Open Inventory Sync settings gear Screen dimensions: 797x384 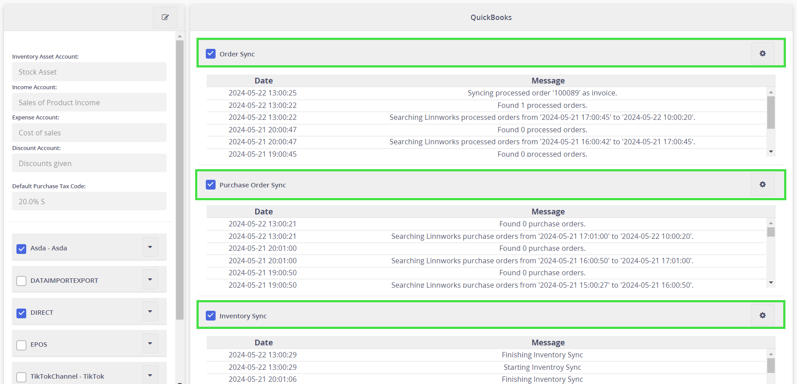(x=762, y=316)
